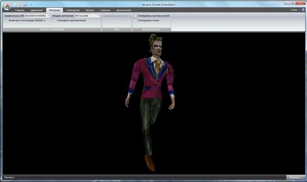Switch to the Освещение tab
Viewport: 307px width, 182px height.
click(73, 10)
